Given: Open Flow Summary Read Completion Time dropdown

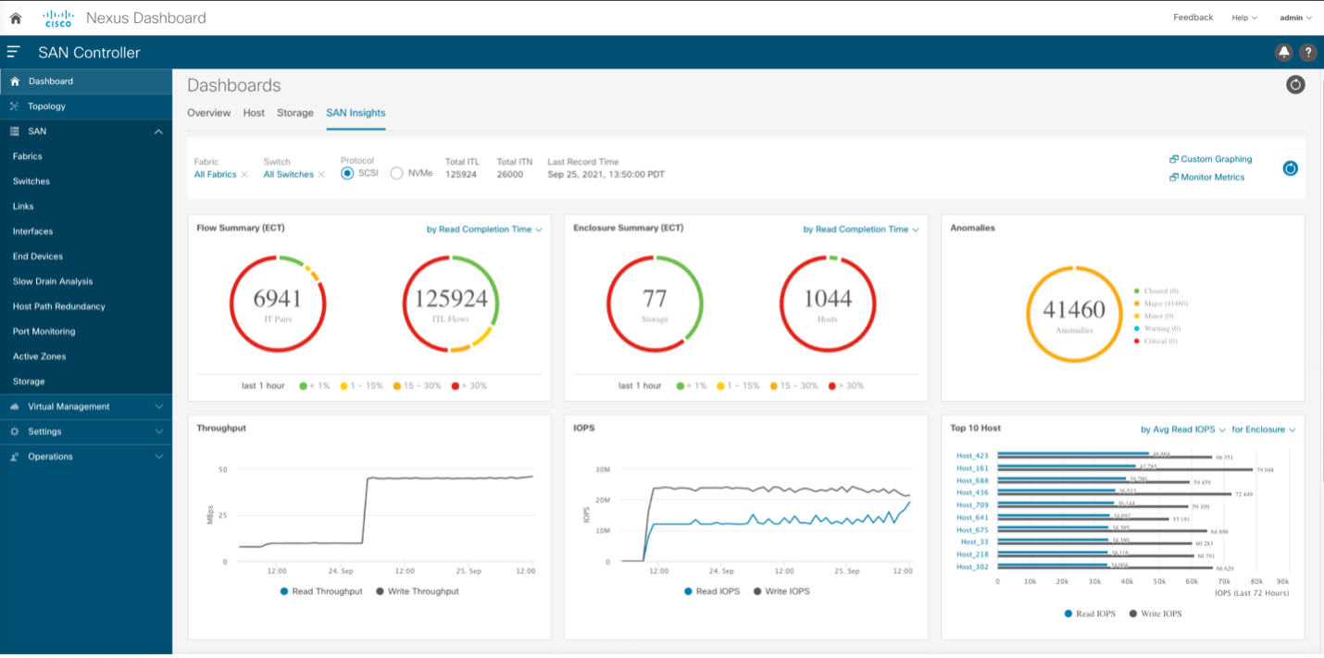Looking at the screenshot, I should click(x=483, y=230).
